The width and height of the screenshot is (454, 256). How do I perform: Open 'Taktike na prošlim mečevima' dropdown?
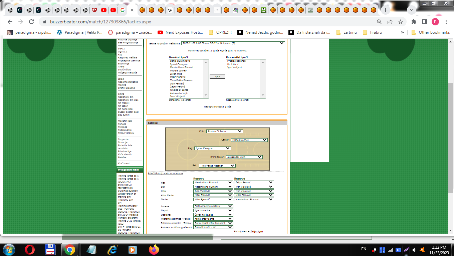point(233,43)
